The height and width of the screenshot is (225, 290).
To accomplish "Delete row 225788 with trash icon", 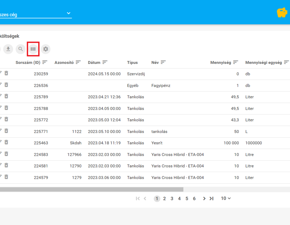I will [6, 108].
